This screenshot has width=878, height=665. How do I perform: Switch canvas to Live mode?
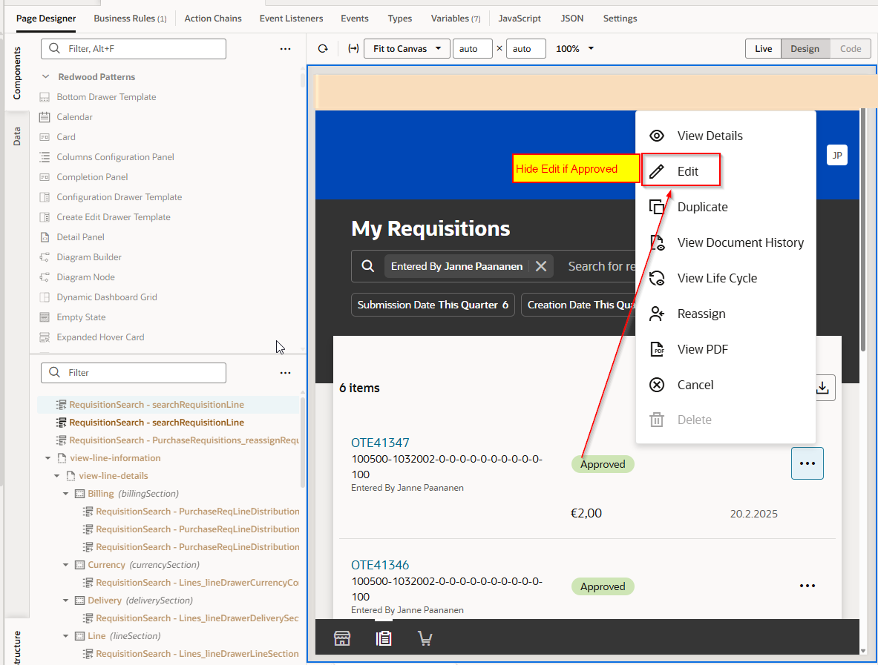763,48
